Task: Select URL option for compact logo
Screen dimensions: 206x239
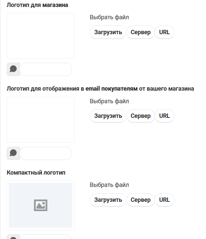Action: 164,200
